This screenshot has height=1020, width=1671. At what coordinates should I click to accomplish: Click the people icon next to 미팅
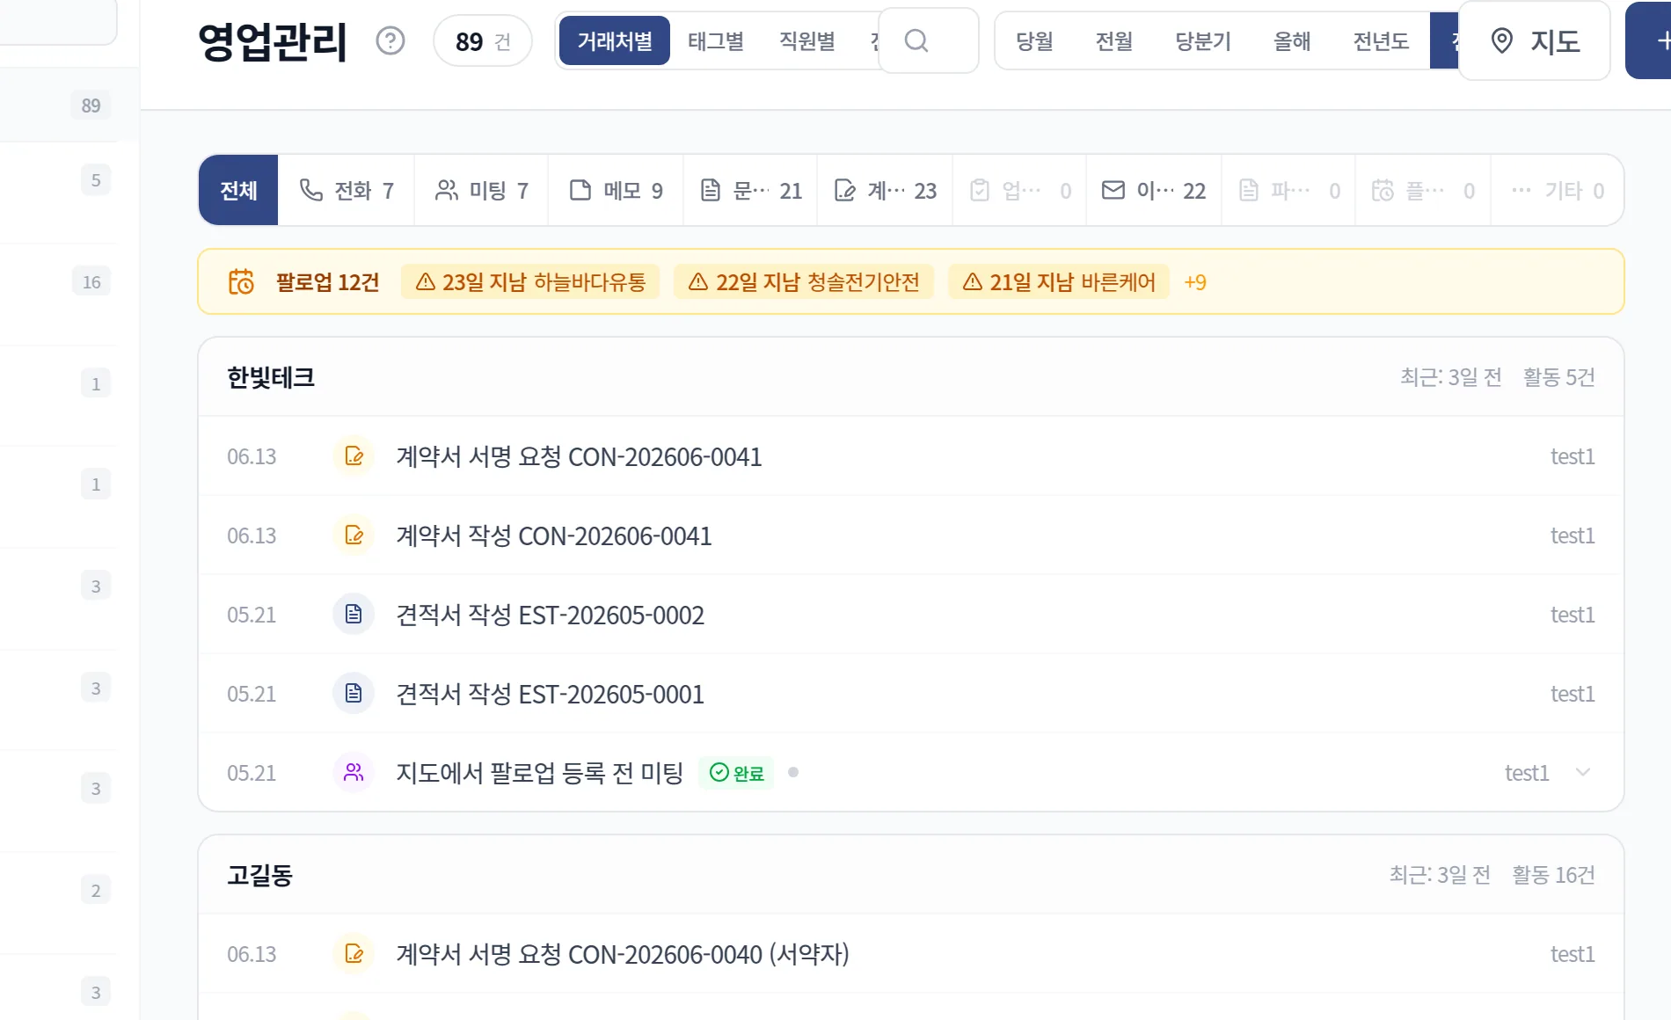tap(447, 190)
